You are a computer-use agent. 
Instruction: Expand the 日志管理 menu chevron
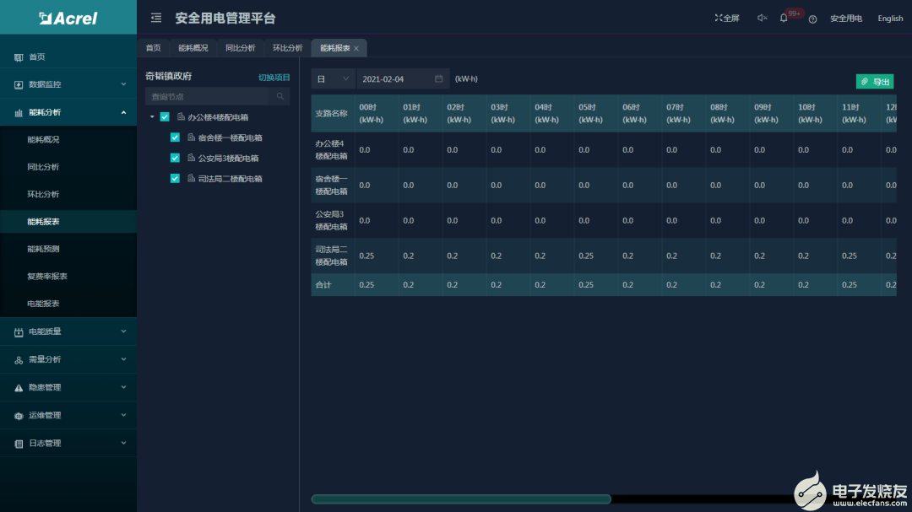(x=123, y=443)
